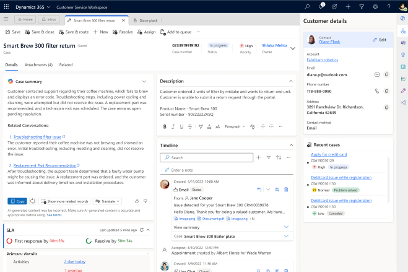Image resolution: width=408 pixels, height=272 pixels.
Task: Open the knowledge book icon in side rail
Action: point(403,67)
